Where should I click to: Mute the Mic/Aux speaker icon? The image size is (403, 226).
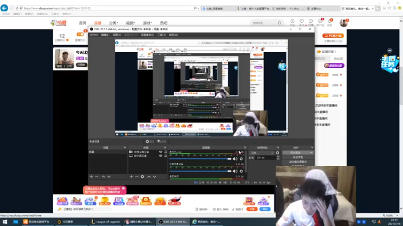235,159
